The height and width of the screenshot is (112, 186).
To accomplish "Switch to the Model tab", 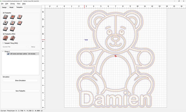I will pyautogui.click(x=11, y=7).
